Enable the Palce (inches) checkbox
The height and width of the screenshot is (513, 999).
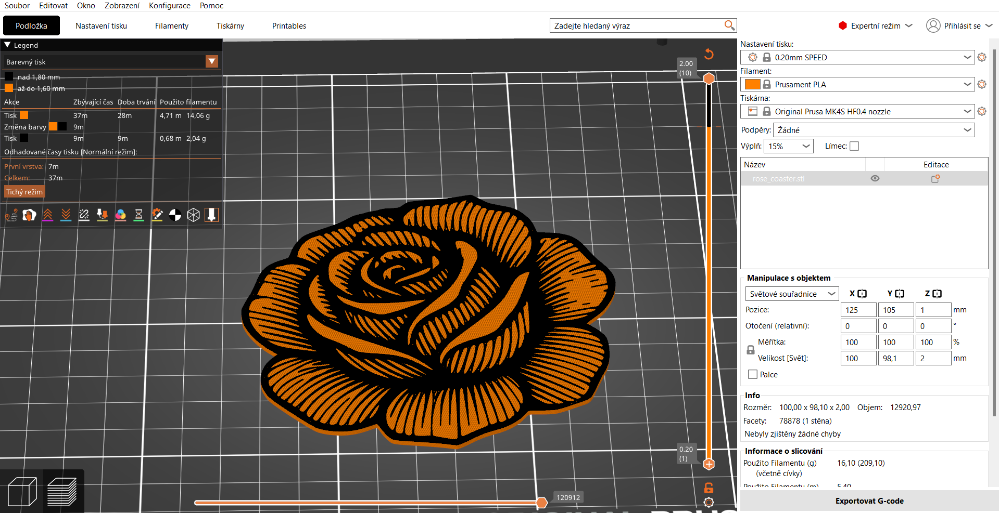(753, 374)
